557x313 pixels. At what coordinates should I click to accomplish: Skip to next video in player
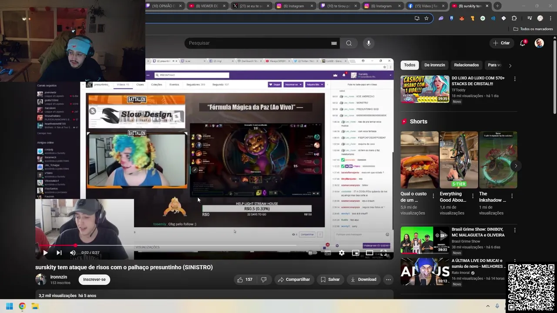(x=59, y=253)
